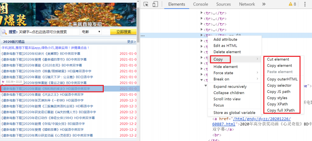Click the warning count icon
The width and height of the screenshot is (312, 141).
(x=292, y=4)
